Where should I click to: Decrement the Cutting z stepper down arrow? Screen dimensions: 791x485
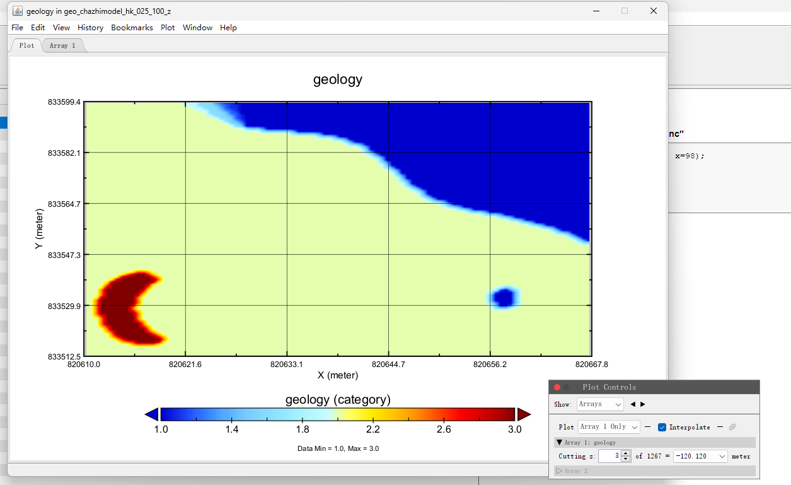tap(625, 459)
